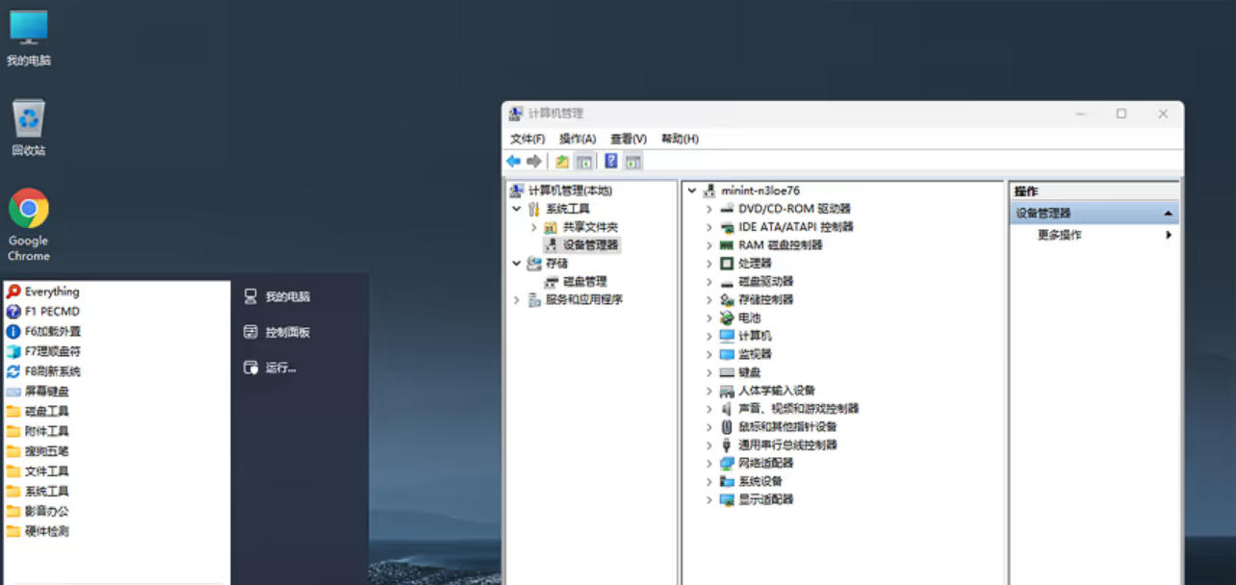Open 控制面板 in start menu
Image resolution: width=1236 pixels, height=585 pixels.
click(x=287, y=332)
